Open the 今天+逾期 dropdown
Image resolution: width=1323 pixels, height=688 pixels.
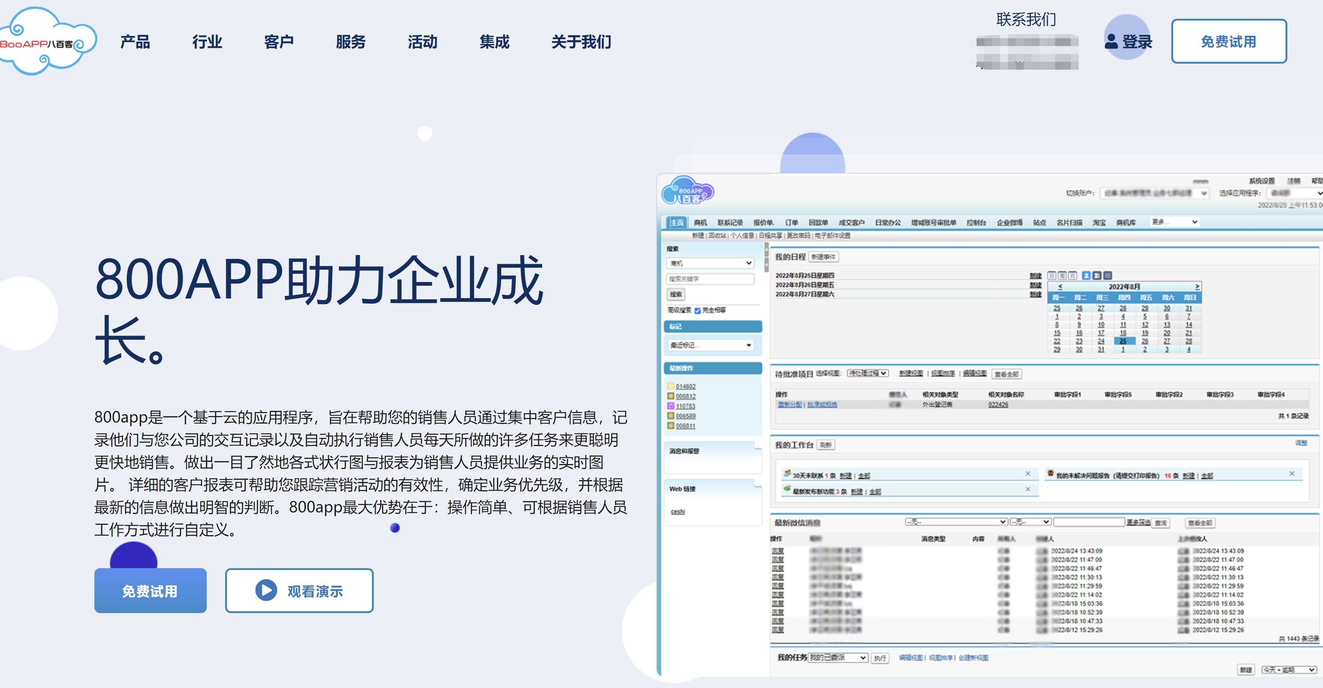[x=1289, y=670]
